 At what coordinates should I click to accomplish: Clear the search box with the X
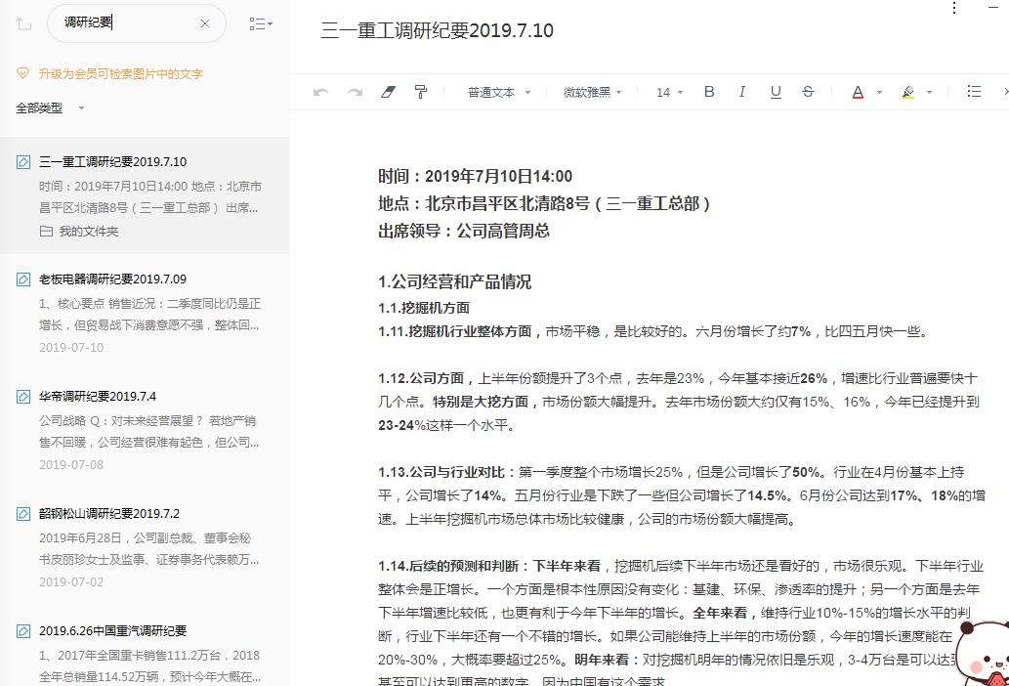tap(204, 23)
